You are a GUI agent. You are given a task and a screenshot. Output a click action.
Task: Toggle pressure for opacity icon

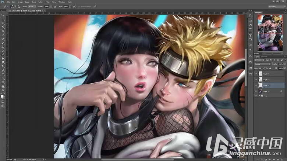pyautogui.click(x=55, y=7)
